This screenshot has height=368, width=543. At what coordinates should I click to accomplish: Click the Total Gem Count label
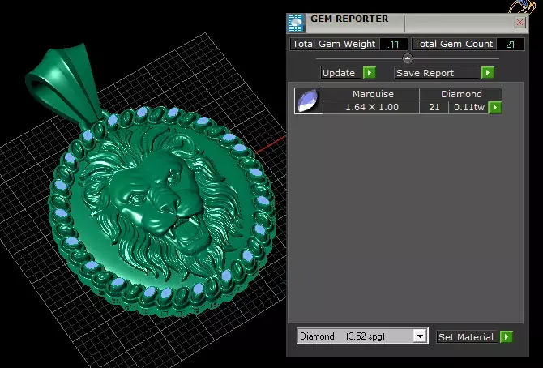[453, 44]
